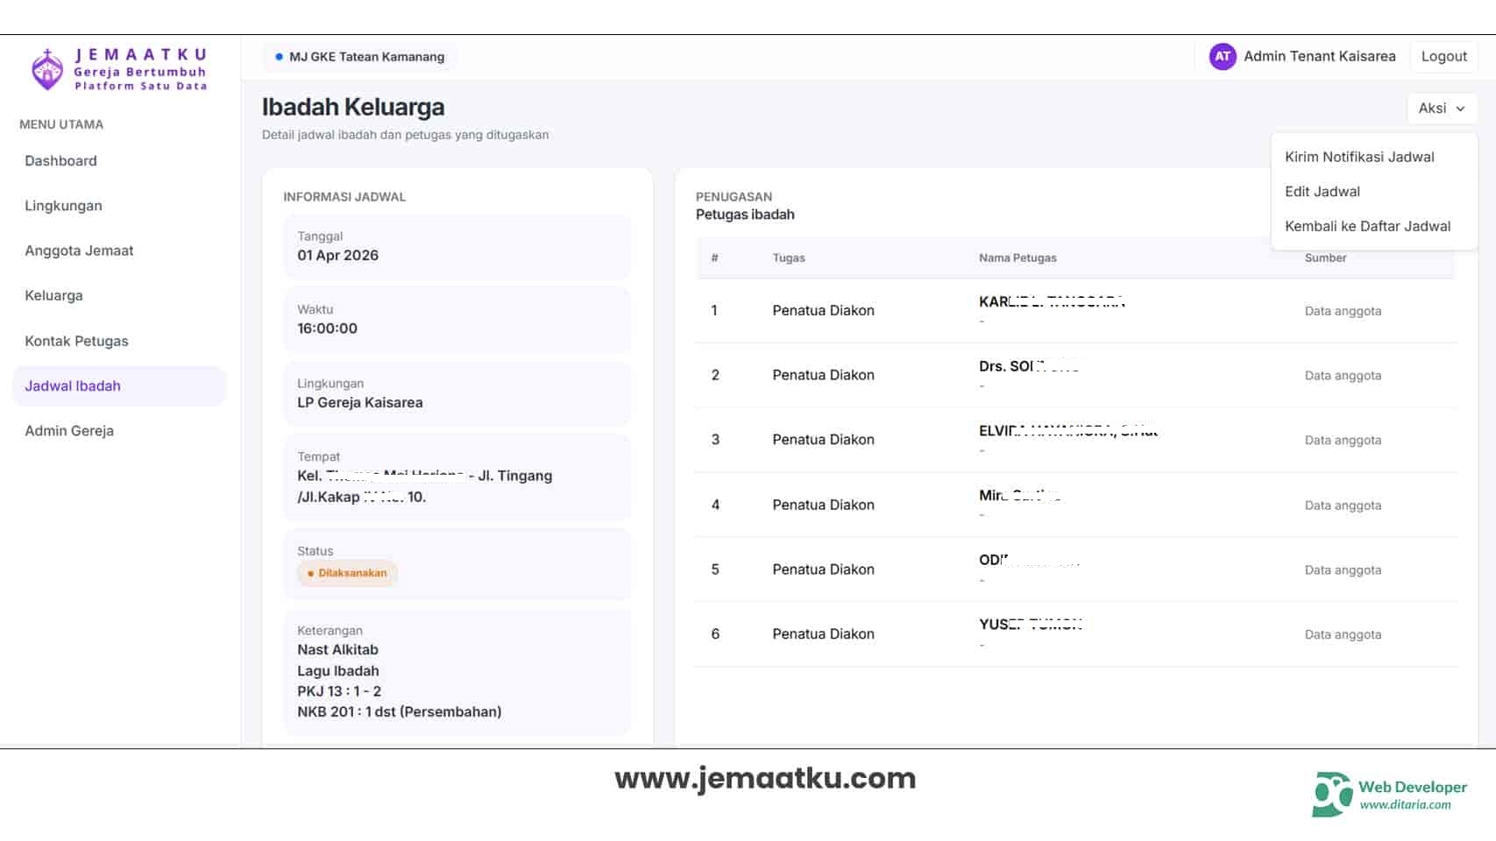This screenshot has height=841, width=1496.
Task: Go to the Keluarga section
Action: coord(53,295)
